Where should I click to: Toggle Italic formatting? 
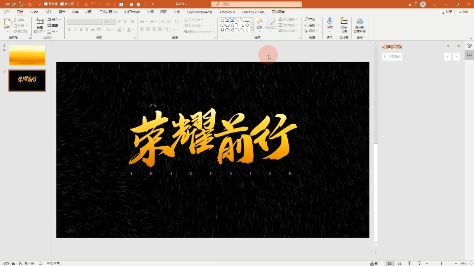(x=75, y=30)
